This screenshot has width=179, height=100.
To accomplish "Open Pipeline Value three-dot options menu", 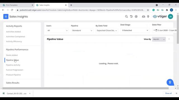I will (169, 39).
